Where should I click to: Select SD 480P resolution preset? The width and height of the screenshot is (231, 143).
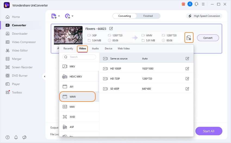click(146, 89)
